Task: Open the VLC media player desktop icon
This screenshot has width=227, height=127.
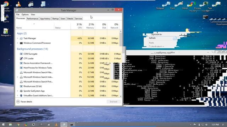Action: (18, 4)
